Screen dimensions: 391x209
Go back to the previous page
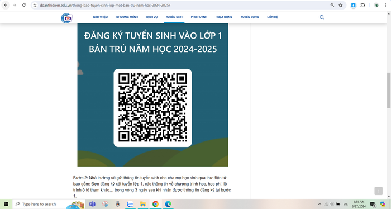coord(6,5)
